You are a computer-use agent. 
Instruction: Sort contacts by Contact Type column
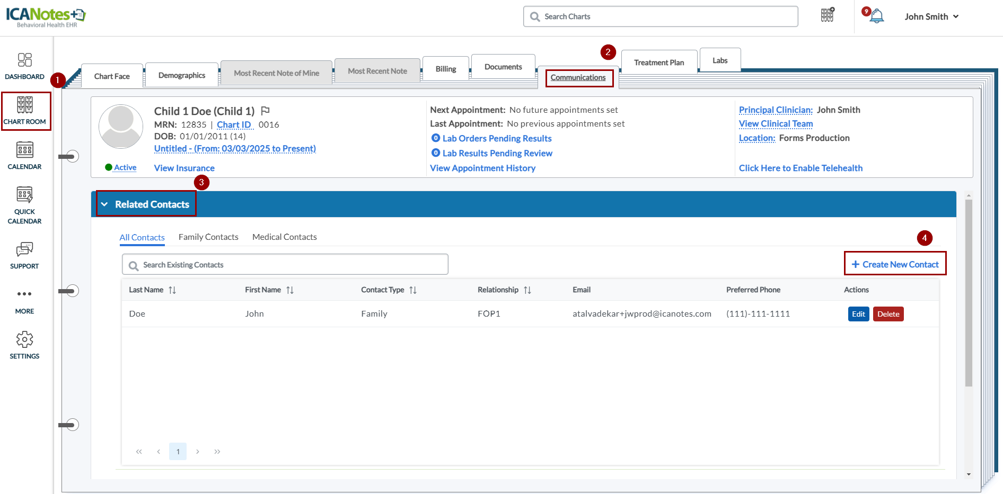(412, 290)
